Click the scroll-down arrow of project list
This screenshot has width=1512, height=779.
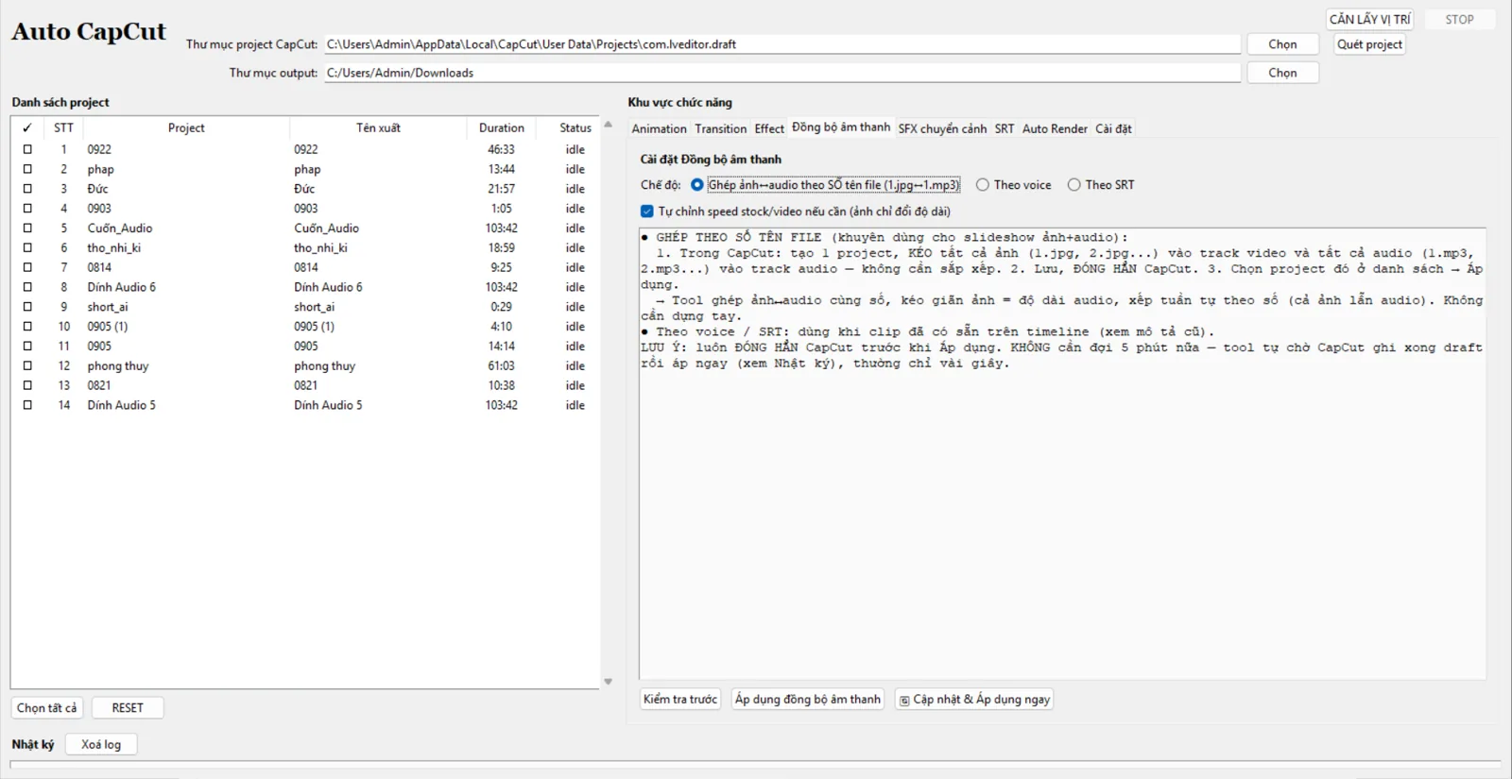[608, 682]
